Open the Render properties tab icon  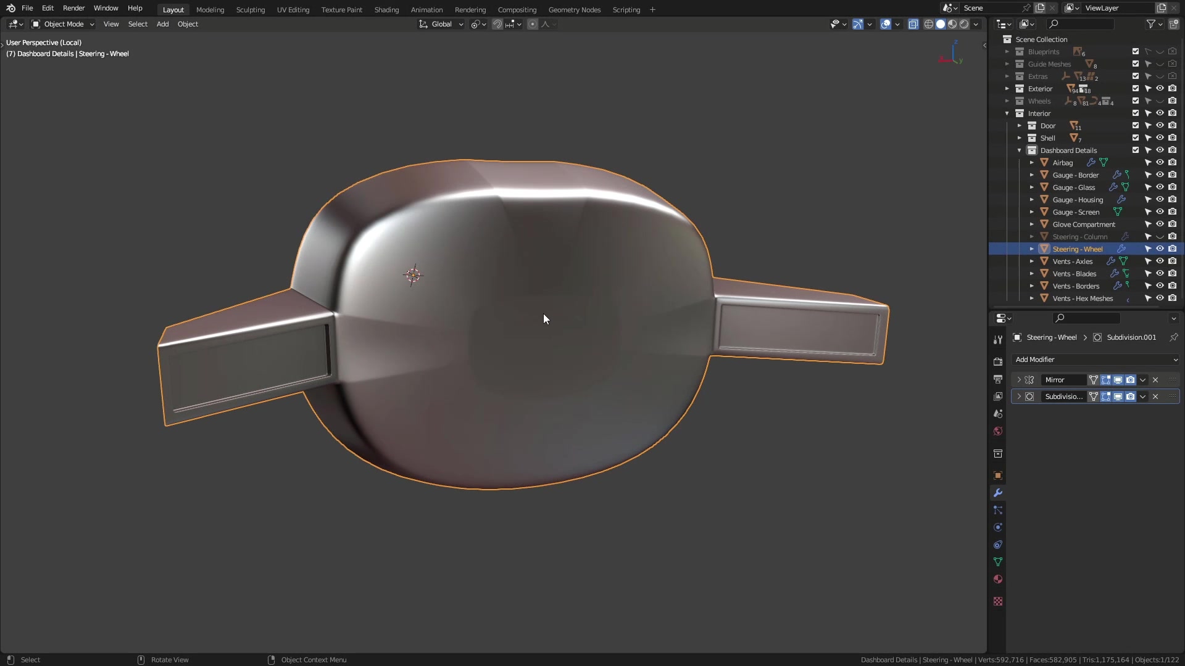click(998, 361)
